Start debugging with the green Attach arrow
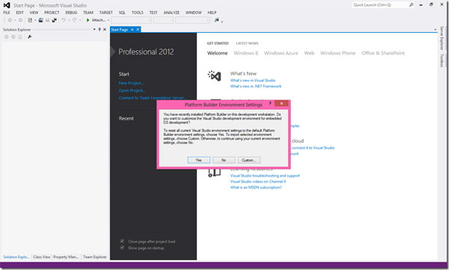This screenshot has width=449, height=270. click(x=88, y=20)
